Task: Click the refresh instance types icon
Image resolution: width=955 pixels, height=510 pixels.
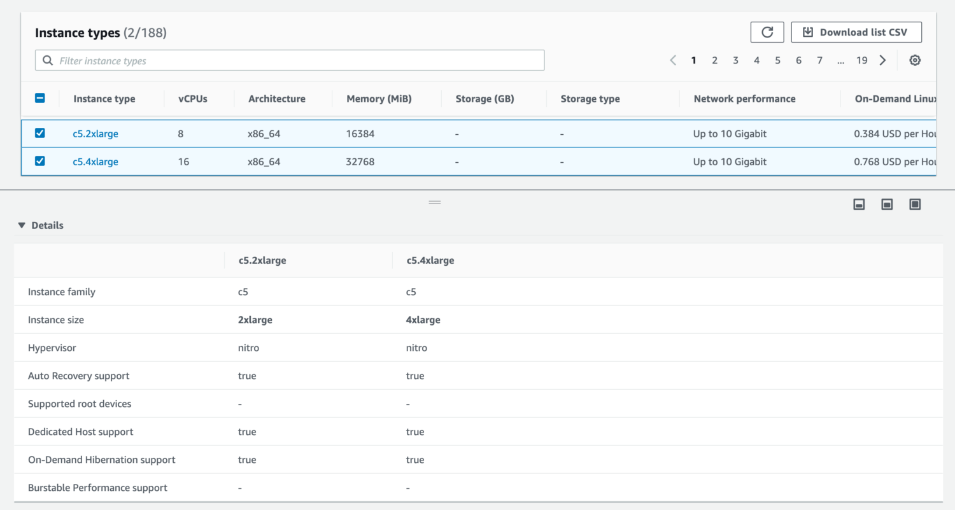Action: pyautogui.click(x=767, y=32)
